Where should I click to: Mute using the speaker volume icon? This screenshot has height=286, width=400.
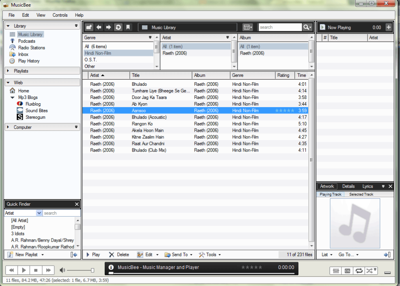[x=62, y=270]
